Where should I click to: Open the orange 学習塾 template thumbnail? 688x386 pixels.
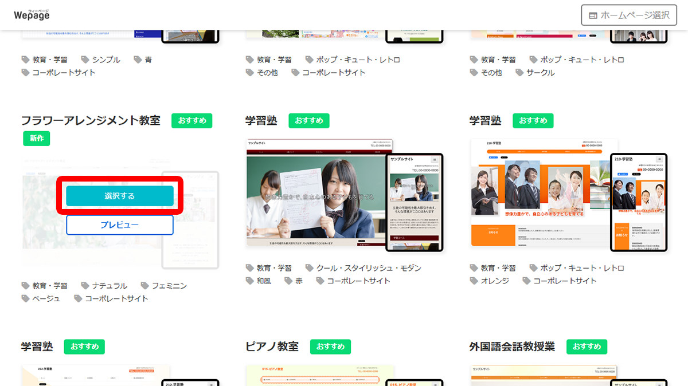pyautogui.click(x=569, y=195)
